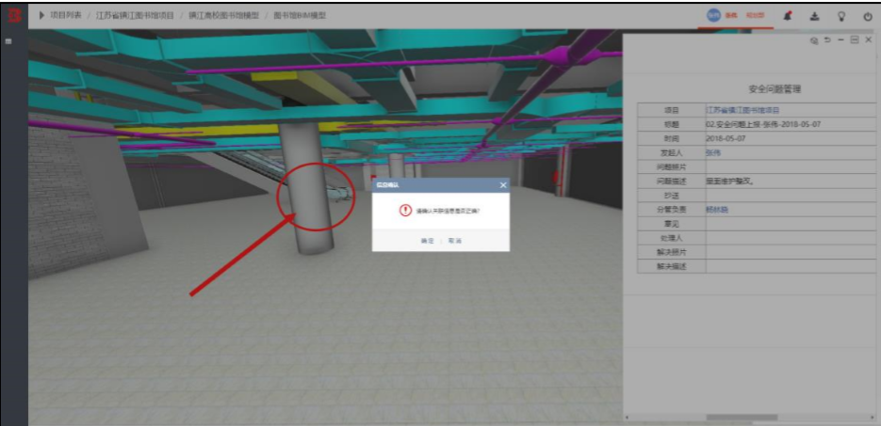The width and height of the screenshot is (881, 426).
Task: Close the 安全问题管理 panel
Action: (x=868, y=40)
